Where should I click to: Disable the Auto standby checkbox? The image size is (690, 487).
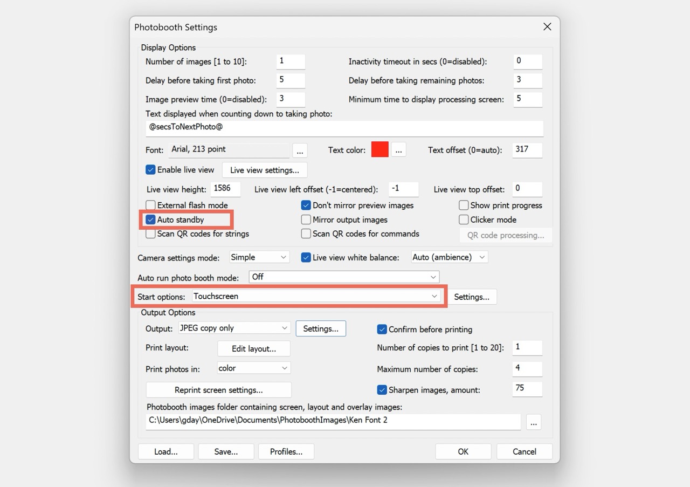pyautogui.click(x=151, y=220)
